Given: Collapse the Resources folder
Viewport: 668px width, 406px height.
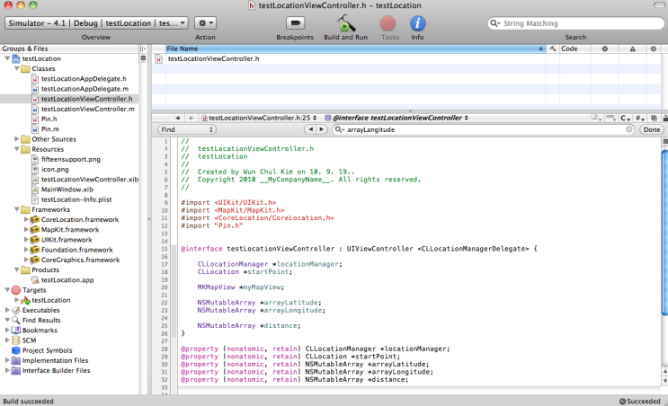Looking at the screenshot, I should [x=16, y=149].
